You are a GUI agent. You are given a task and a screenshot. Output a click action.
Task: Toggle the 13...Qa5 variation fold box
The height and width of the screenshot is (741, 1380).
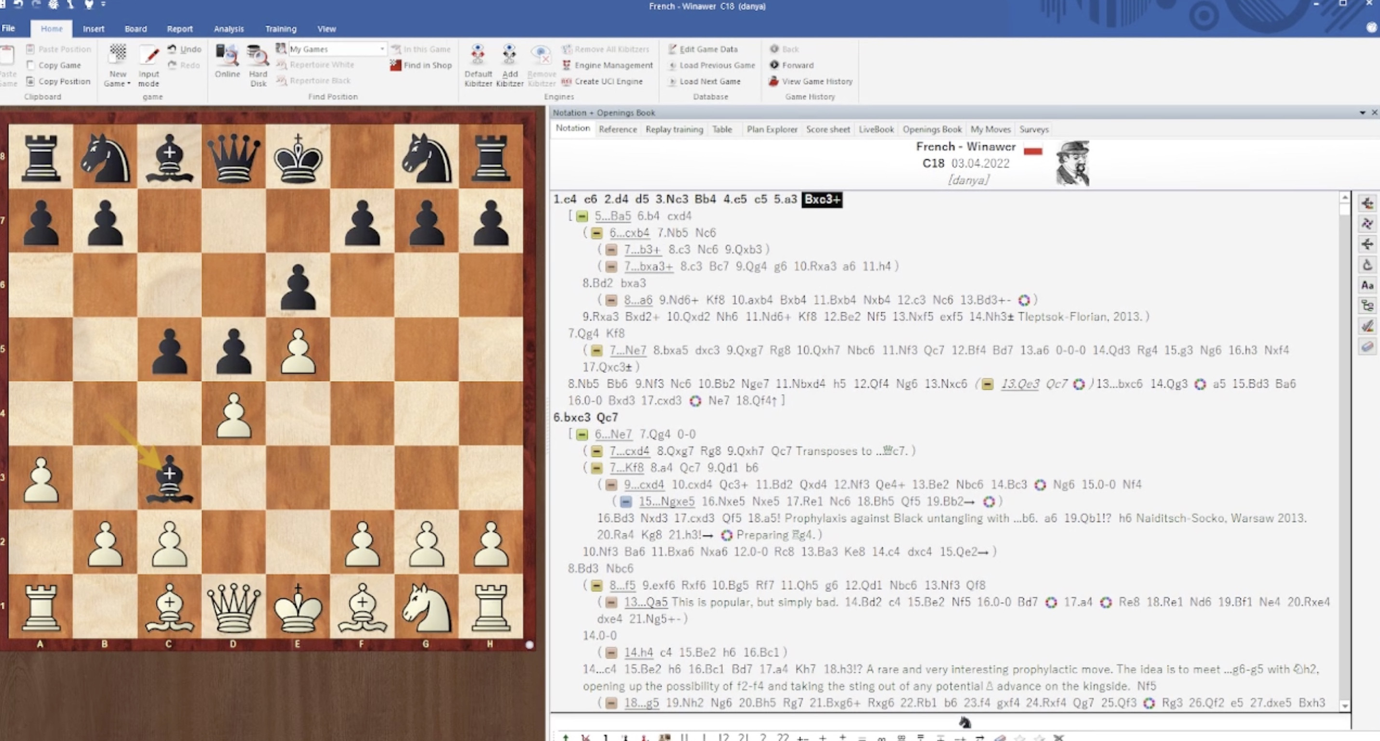coord(611,602)
